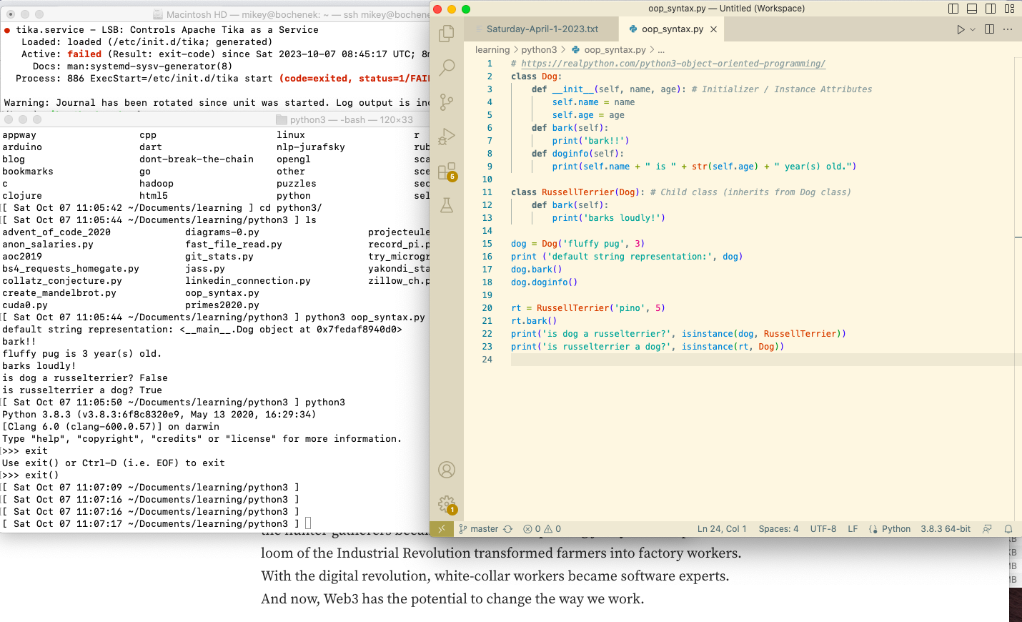Viewport: 1022px width, 622px height.
Task: Open more editor actions with ellipsis
Action: (1008, 29)
